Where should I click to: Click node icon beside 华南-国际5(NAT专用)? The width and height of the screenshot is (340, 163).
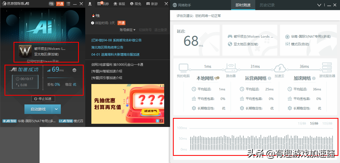pos(287,37)
